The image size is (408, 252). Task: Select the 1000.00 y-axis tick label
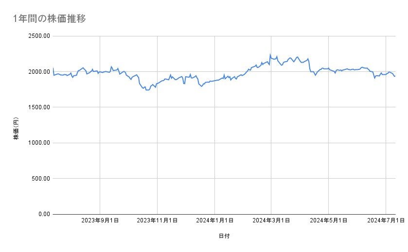pos(38,143)
